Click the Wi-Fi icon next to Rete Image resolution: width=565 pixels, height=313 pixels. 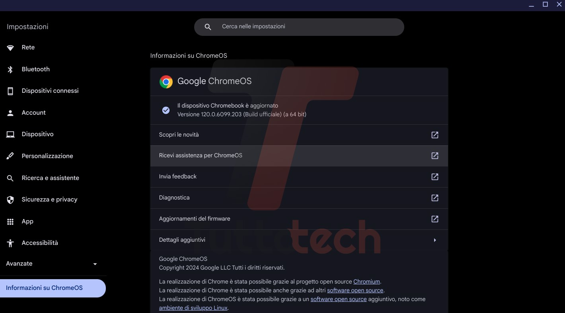(10, 48)
